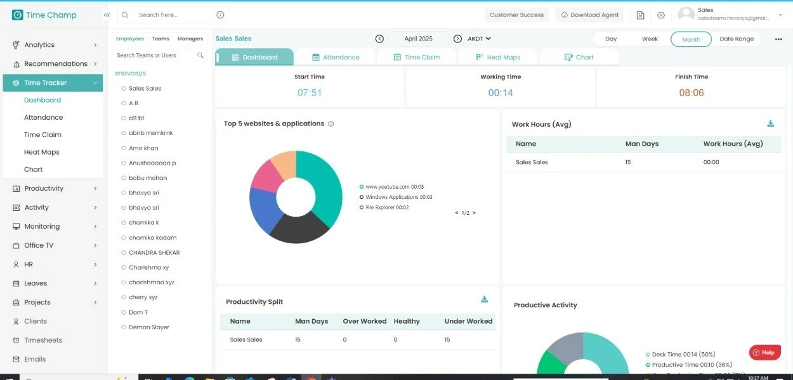Viewport: 793px width, 380px height.
Task: Go to next month with the right arrow
Action: point(457,39)
